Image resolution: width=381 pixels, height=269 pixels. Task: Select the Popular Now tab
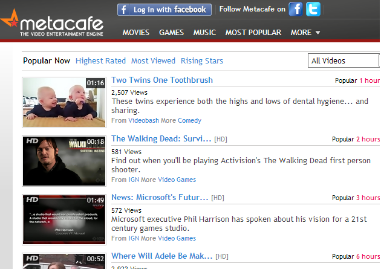(x=47, y=60)
